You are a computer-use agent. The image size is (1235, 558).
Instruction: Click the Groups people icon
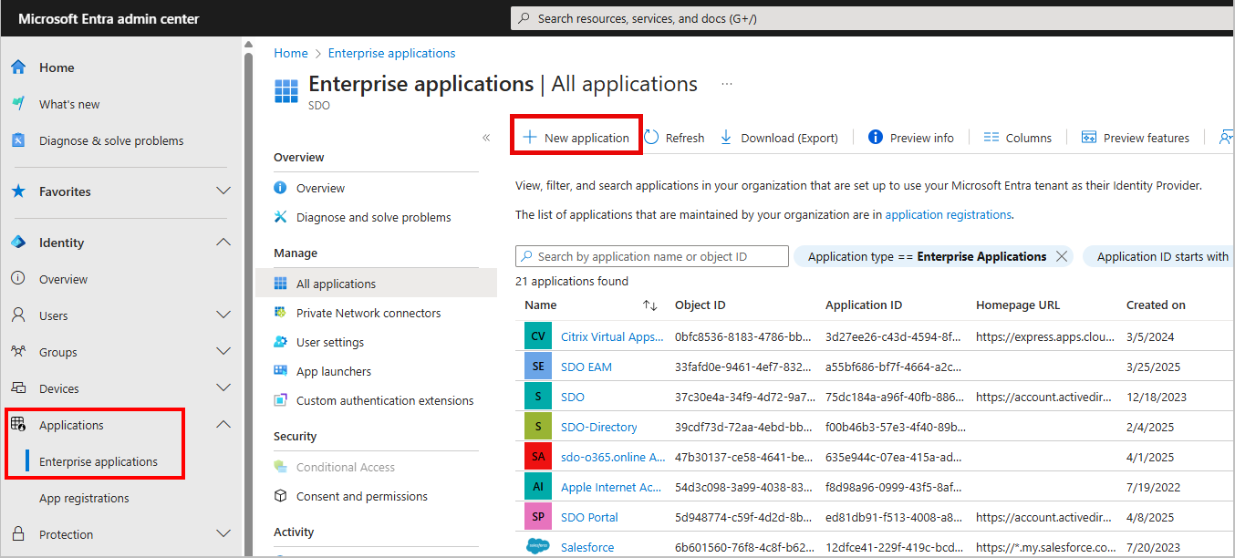click(18, 352)
